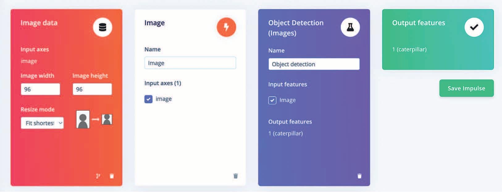Focus the Image height input field
Screen dimensions: 502x192
[92, 89]
